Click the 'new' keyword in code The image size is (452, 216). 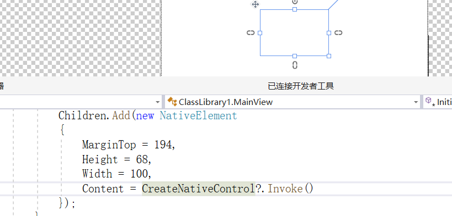[145, 116]
